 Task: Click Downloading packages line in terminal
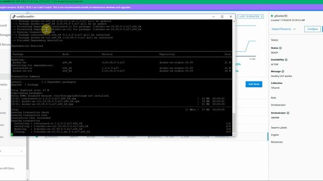point(27,93)
